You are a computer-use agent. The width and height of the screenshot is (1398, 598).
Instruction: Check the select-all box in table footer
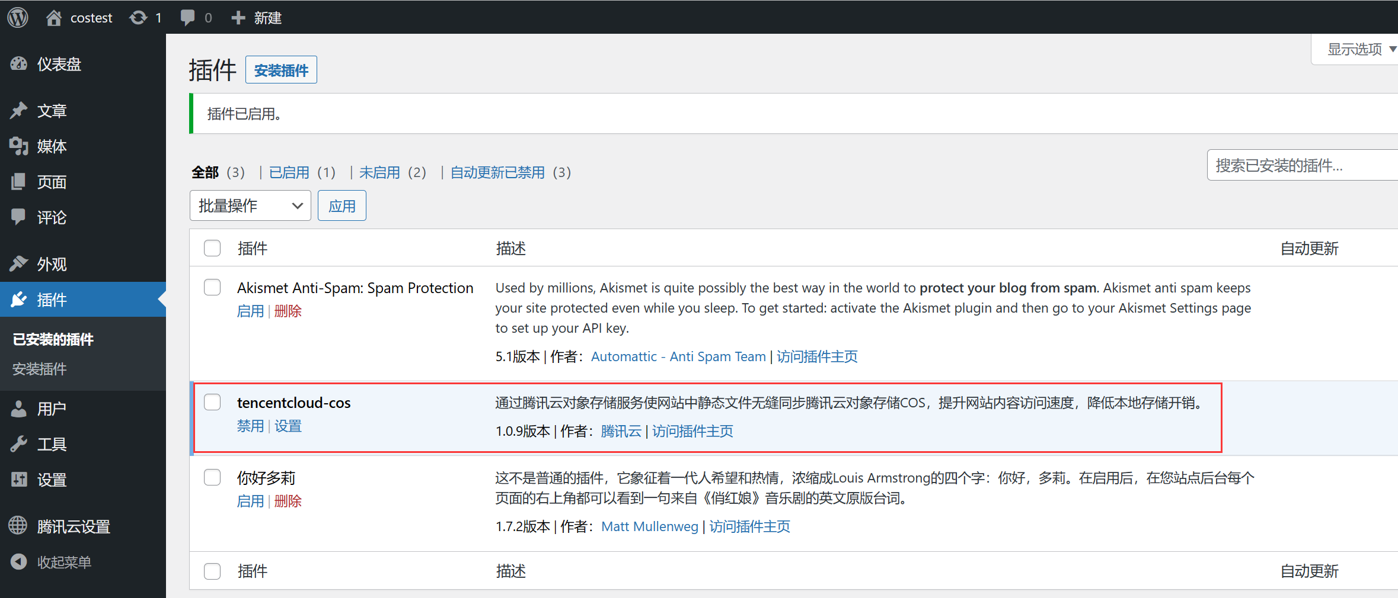pos(212,571)
